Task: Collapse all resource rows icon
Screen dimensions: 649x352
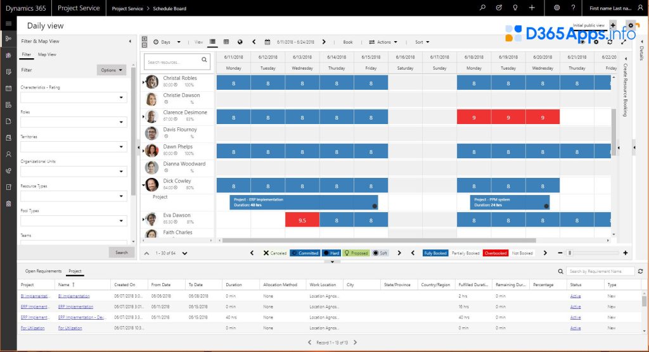Action: click(145, 45)
